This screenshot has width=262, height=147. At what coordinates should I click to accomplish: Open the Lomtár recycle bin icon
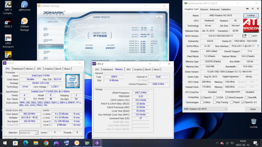253,123
